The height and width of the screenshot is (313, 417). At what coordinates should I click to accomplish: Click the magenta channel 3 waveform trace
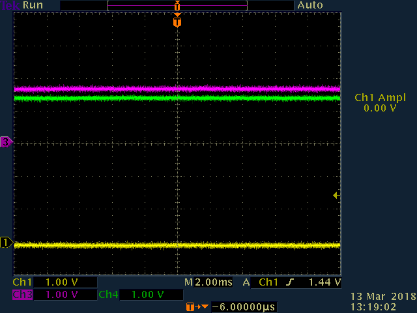click(177, 89)
